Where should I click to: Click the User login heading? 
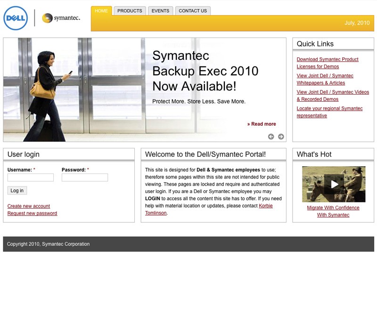tap(24, 154)
